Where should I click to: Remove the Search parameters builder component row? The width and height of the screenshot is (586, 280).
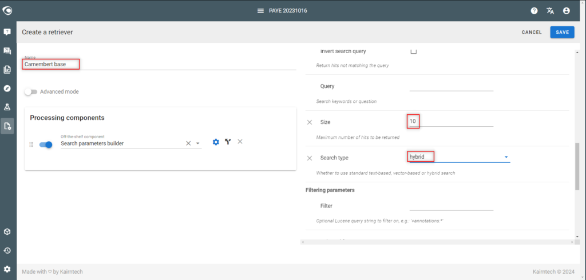pyautogui.click(x=240, y=142)
